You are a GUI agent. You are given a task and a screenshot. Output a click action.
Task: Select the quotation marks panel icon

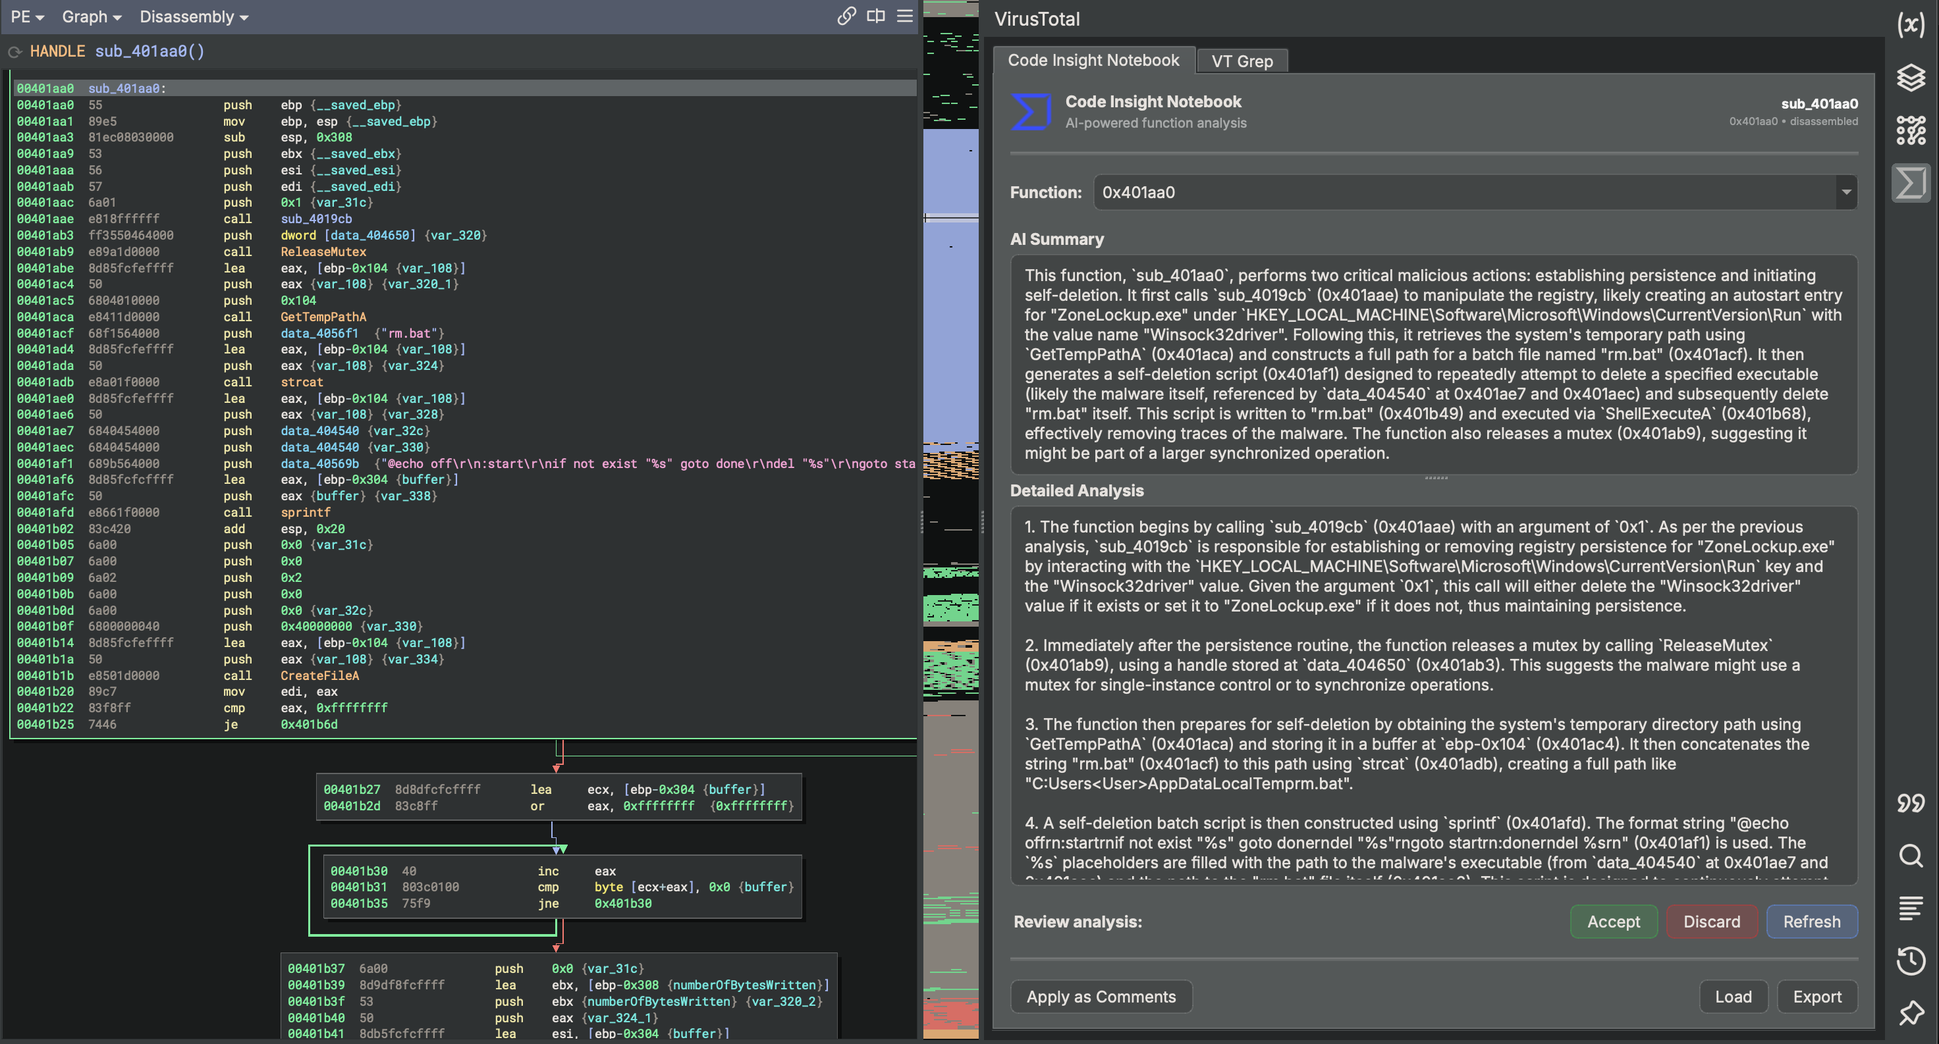(x=1911, y=802)
